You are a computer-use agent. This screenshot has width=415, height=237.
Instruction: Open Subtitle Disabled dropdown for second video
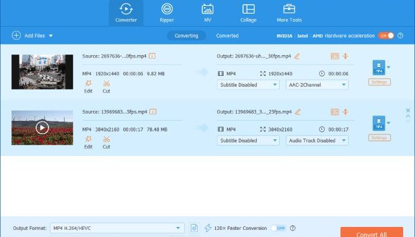point(248,141)
